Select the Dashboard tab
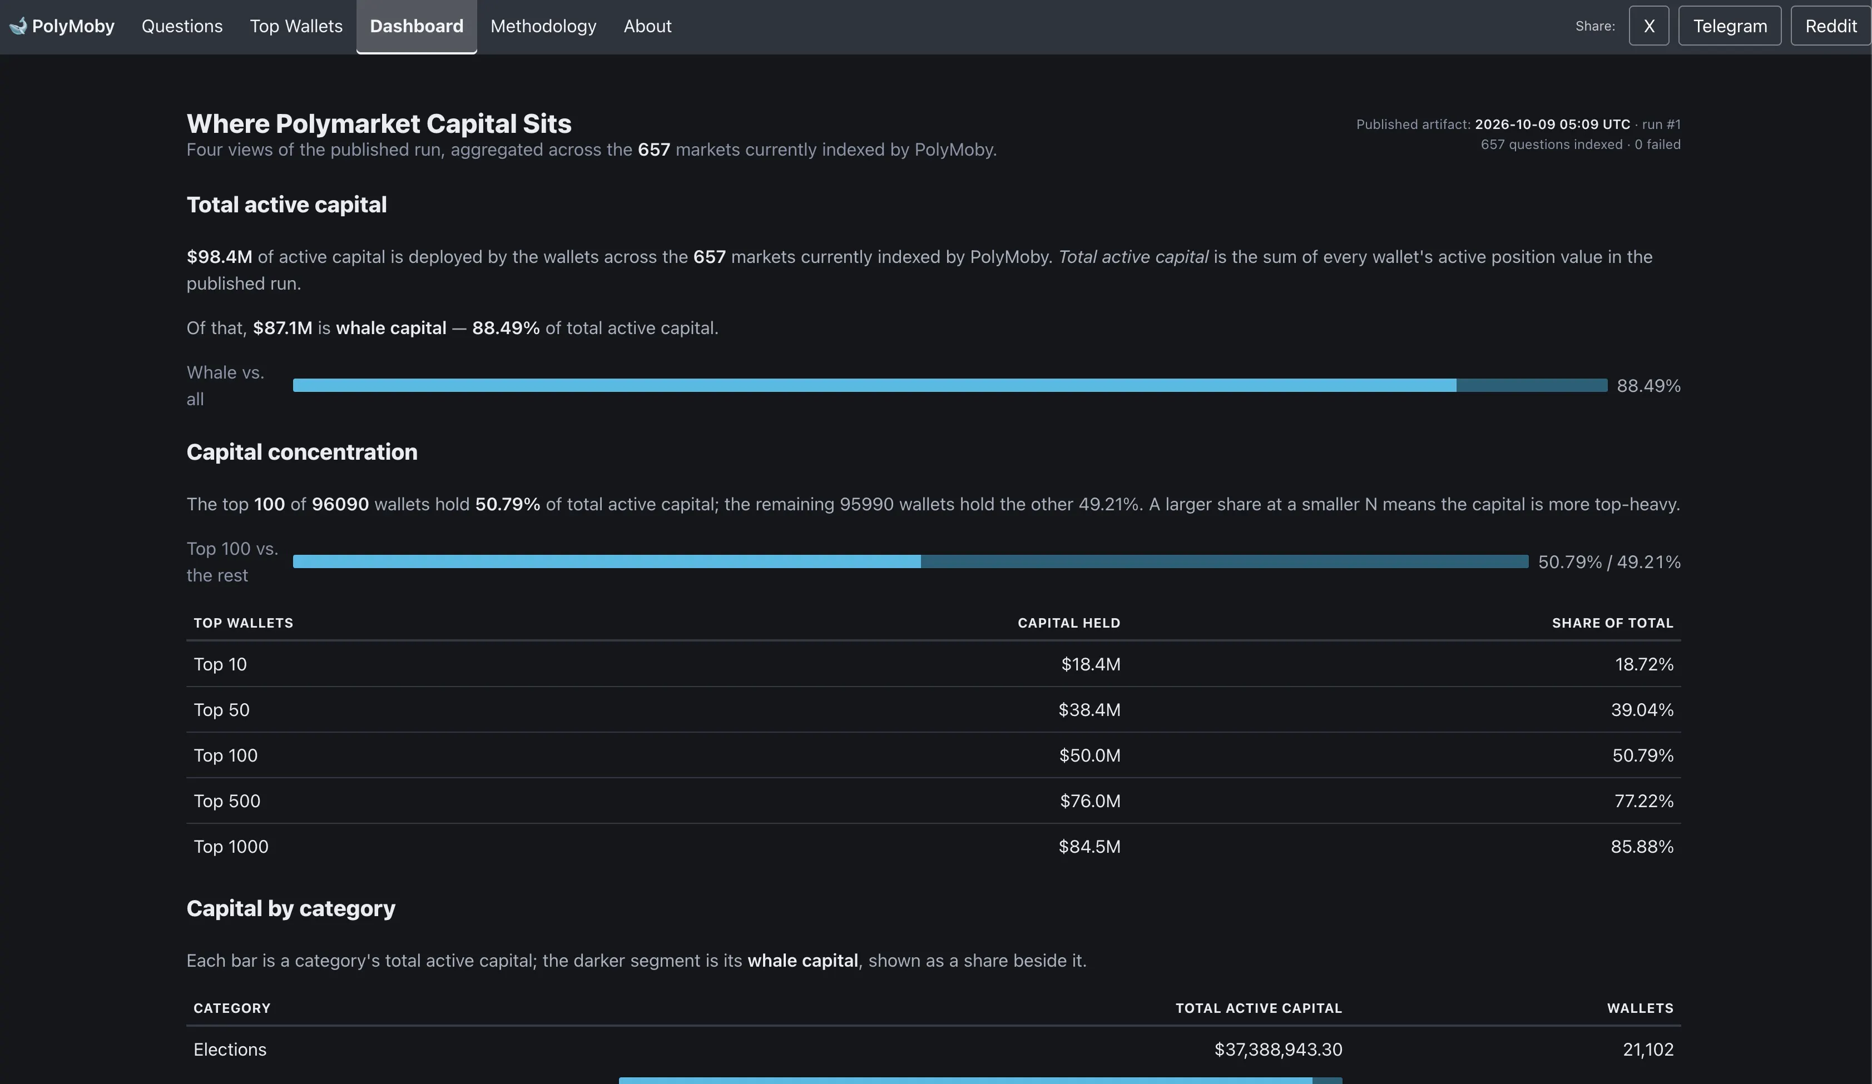This screenshot has width=1872, height=1084. (417, 26)
